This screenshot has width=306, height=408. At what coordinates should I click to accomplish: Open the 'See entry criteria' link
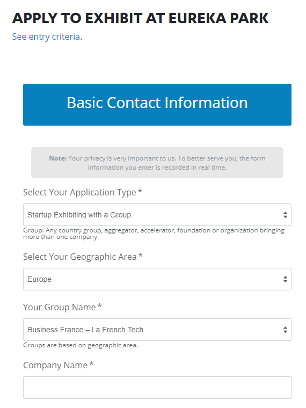pyautogui.click(x=46, y=37)
